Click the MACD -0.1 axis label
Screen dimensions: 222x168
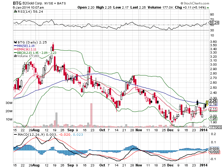[213, 159]
